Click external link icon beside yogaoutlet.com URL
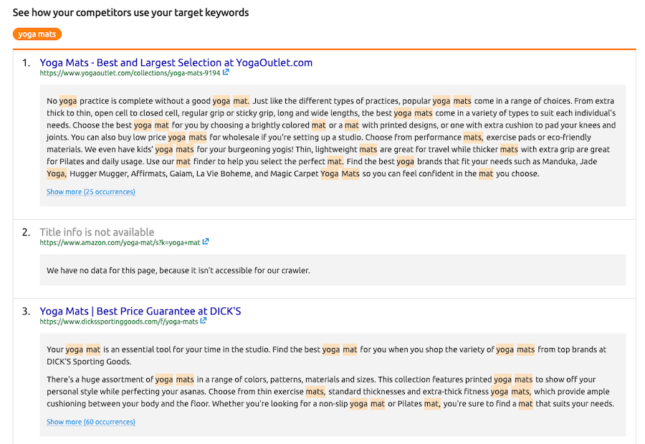 click(x=226, y=72)
